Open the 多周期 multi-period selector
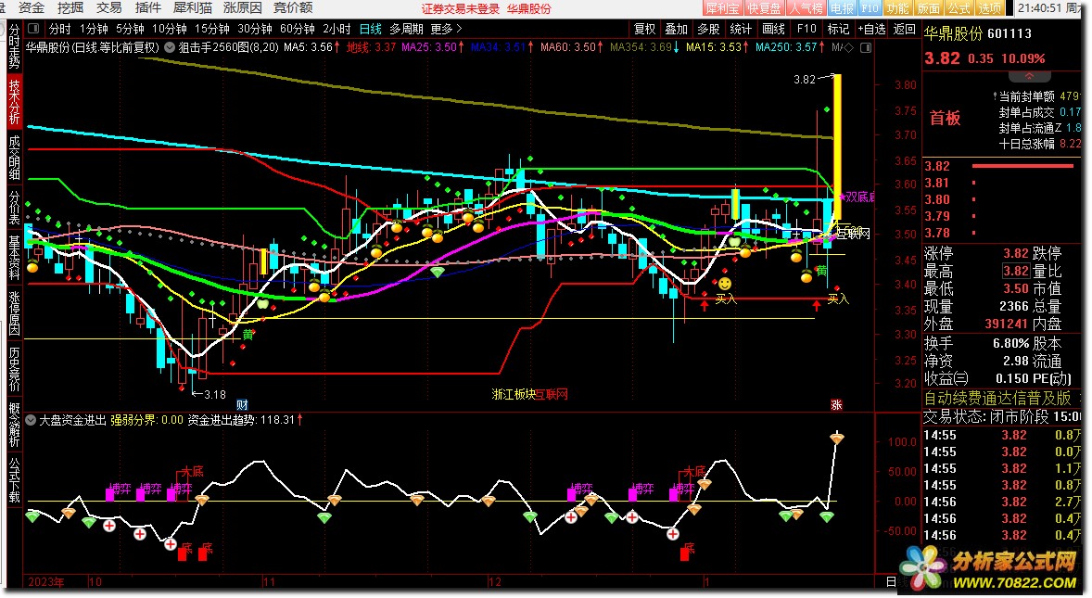Image resolution: width=1092 pixels, height=598 pixels. coord(406,29)
